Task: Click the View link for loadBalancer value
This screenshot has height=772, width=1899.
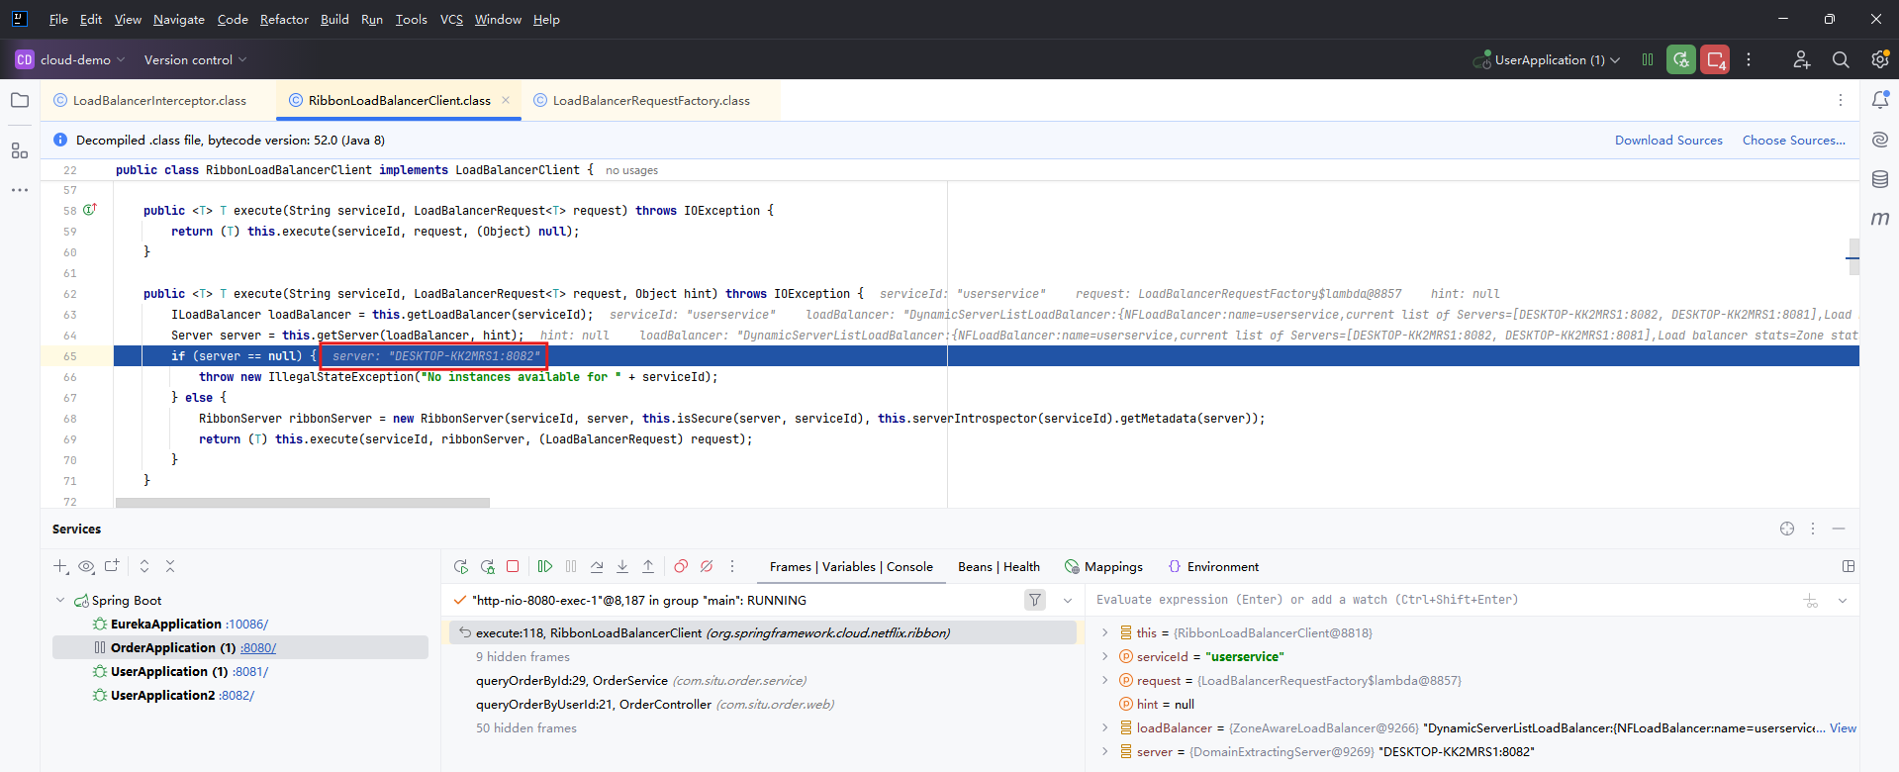Action: tap(1843, 727)
